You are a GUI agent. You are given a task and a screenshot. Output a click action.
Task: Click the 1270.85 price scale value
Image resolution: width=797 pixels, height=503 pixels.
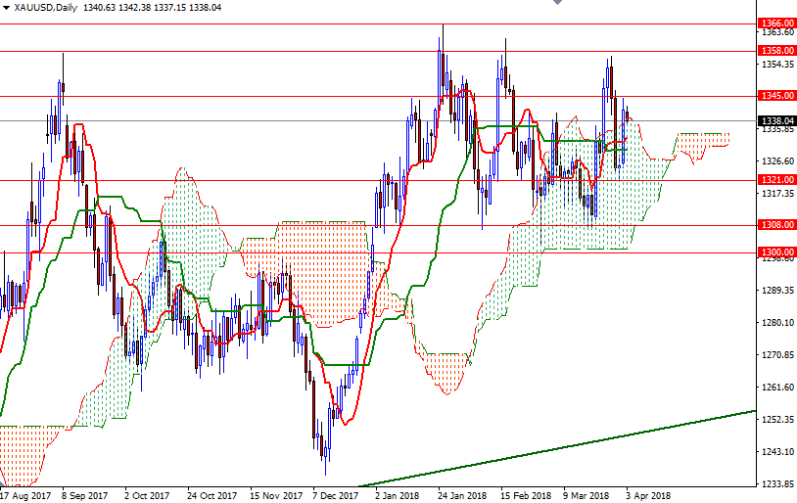click(x=777, y=354)
